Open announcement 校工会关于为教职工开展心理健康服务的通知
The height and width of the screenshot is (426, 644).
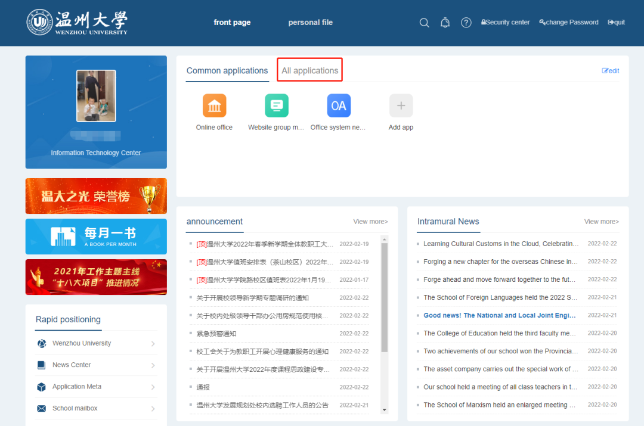(x=262, y=352)
